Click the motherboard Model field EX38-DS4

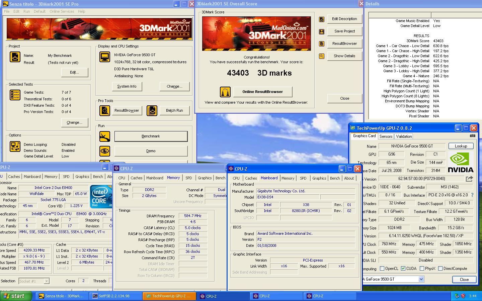[x=288, y=197]
